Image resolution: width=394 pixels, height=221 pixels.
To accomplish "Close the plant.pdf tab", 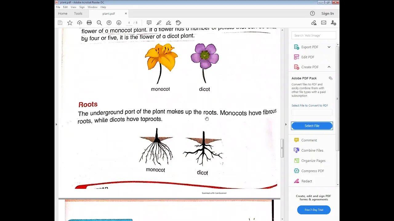I will [126, 14].
